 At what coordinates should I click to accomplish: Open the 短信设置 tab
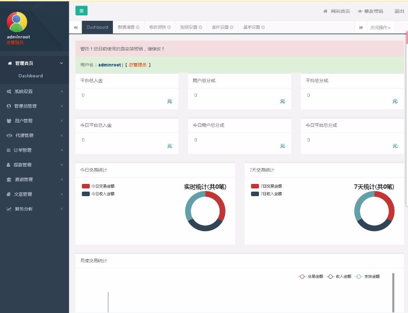coord(188,27)
